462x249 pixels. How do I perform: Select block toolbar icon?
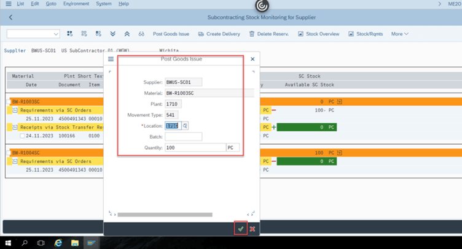point(98,34)
